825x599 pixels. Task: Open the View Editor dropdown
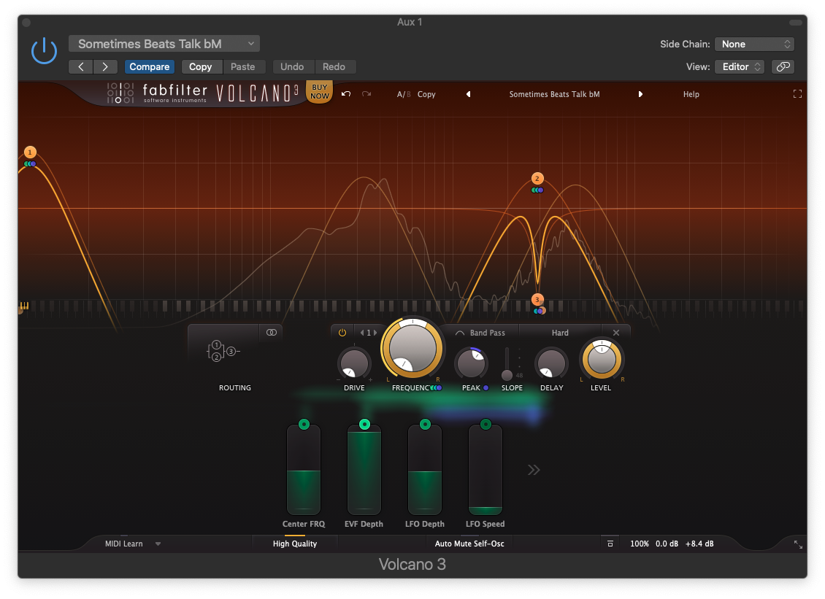tap(740, 66)
